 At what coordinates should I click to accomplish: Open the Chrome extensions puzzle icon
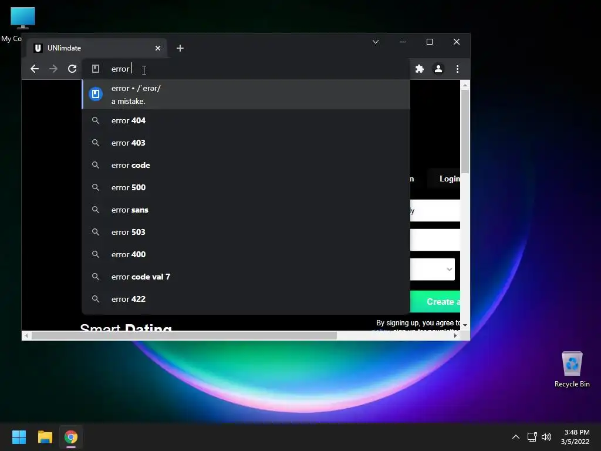pyautogui.click(x=419, y=69)
